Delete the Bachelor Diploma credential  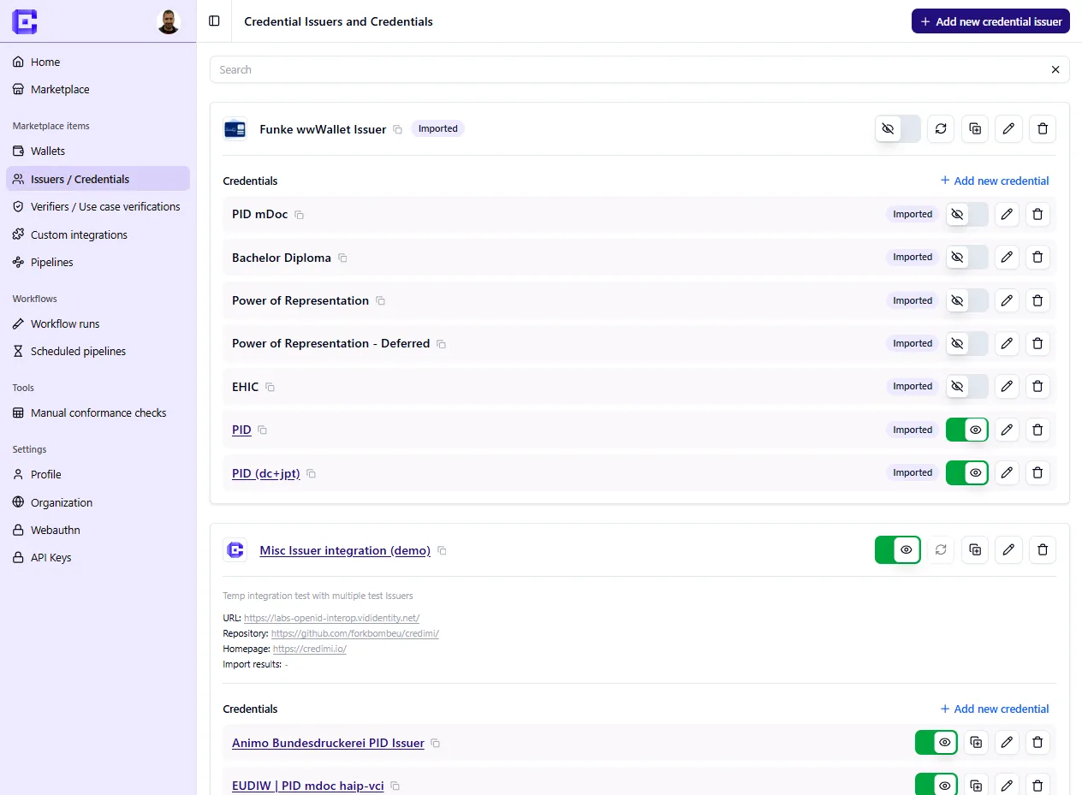[x=1037, y=257]
